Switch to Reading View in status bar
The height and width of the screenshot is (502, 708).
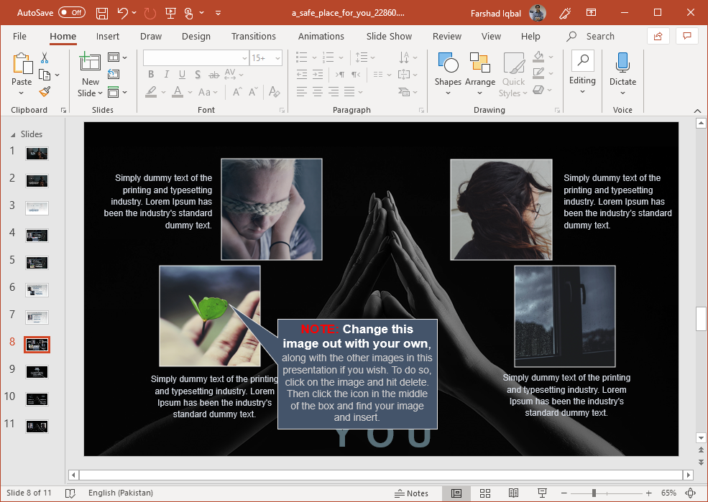click(x=513, y=493)
